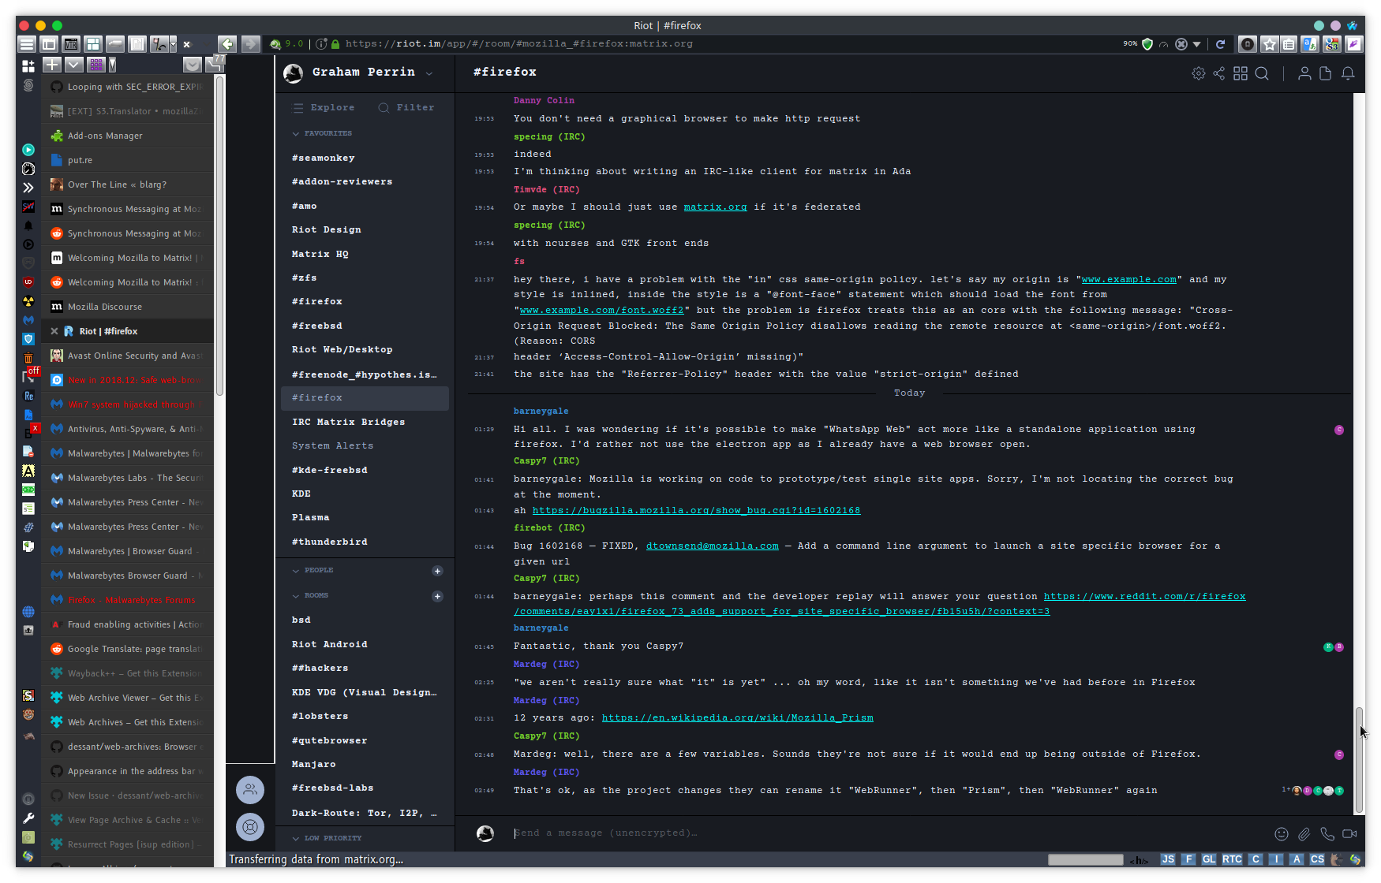
Task: Toggle the sidebar panel toolbar button
Action: 49,44
